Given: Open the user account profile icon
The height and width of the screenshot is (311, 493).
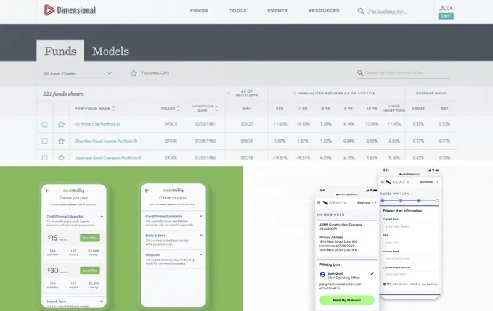Looking at the screenshot, I should [442, 7].
